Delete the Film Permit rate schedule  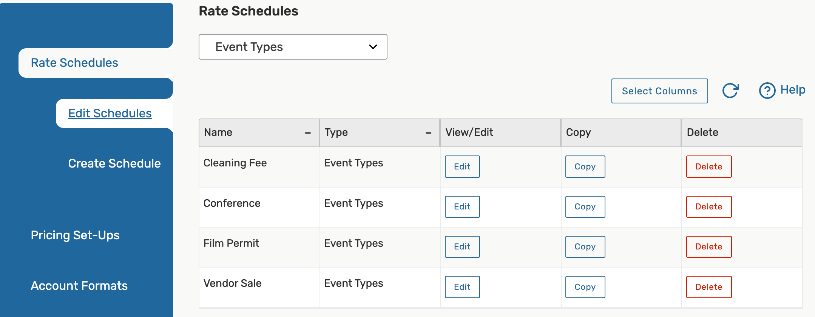click(x=708, y=247)
